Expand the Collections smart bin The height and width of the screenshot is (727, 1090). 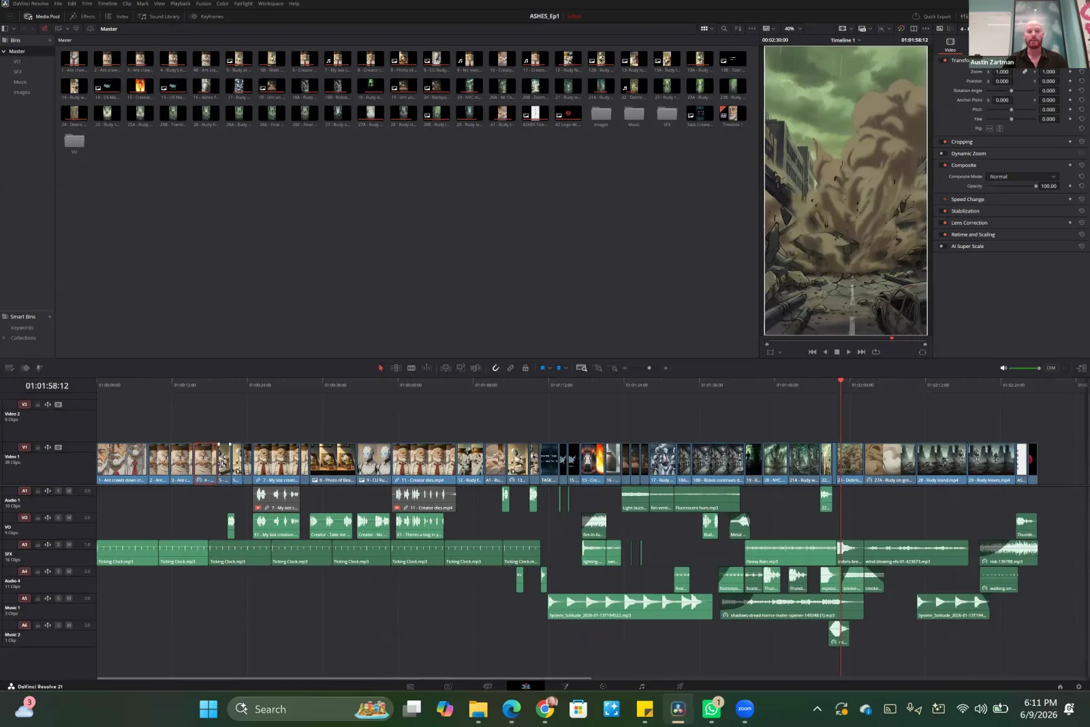pyautogui.click(x=3, y=338)
